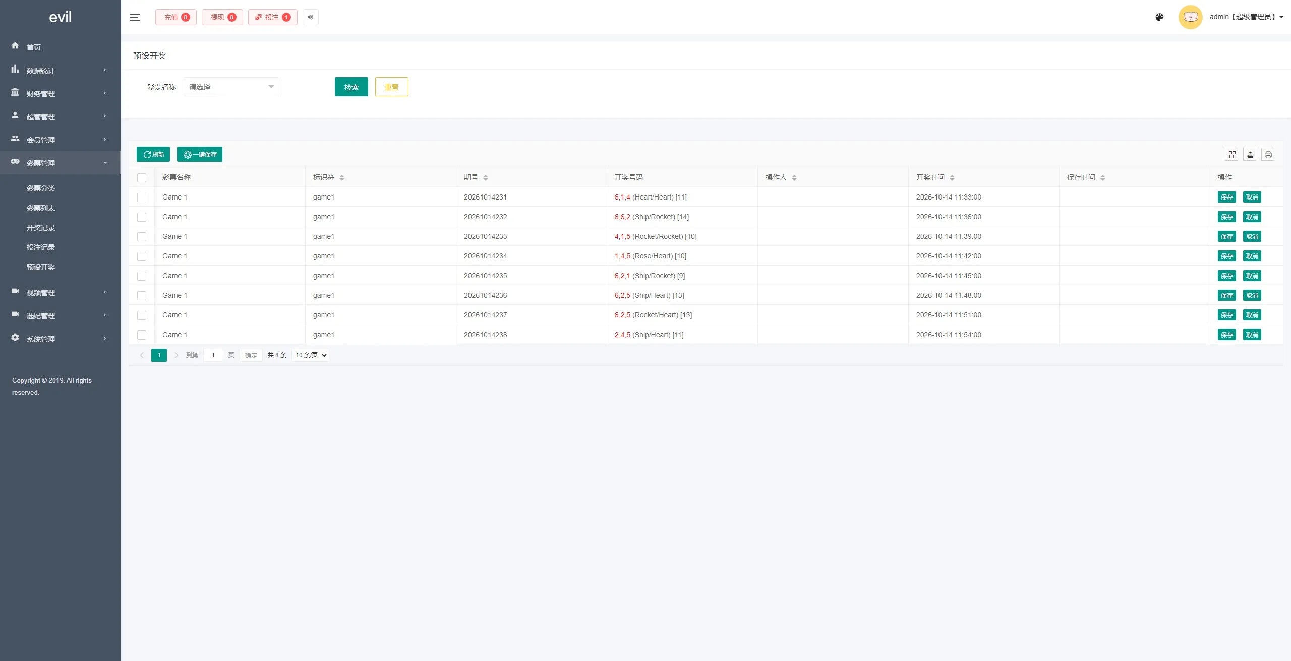
Task: Go to the next page arrow
Action: pyautogui.click(x=176, y=355)
